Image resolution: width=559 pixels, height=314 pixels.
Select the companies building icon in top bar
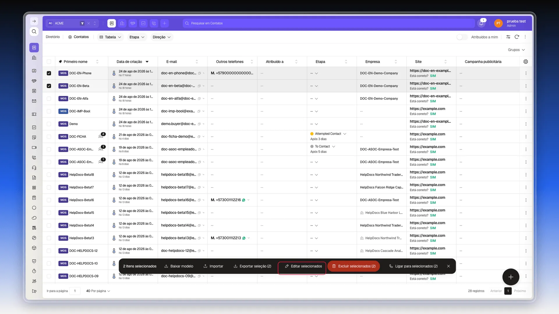[x=122, y=23]
